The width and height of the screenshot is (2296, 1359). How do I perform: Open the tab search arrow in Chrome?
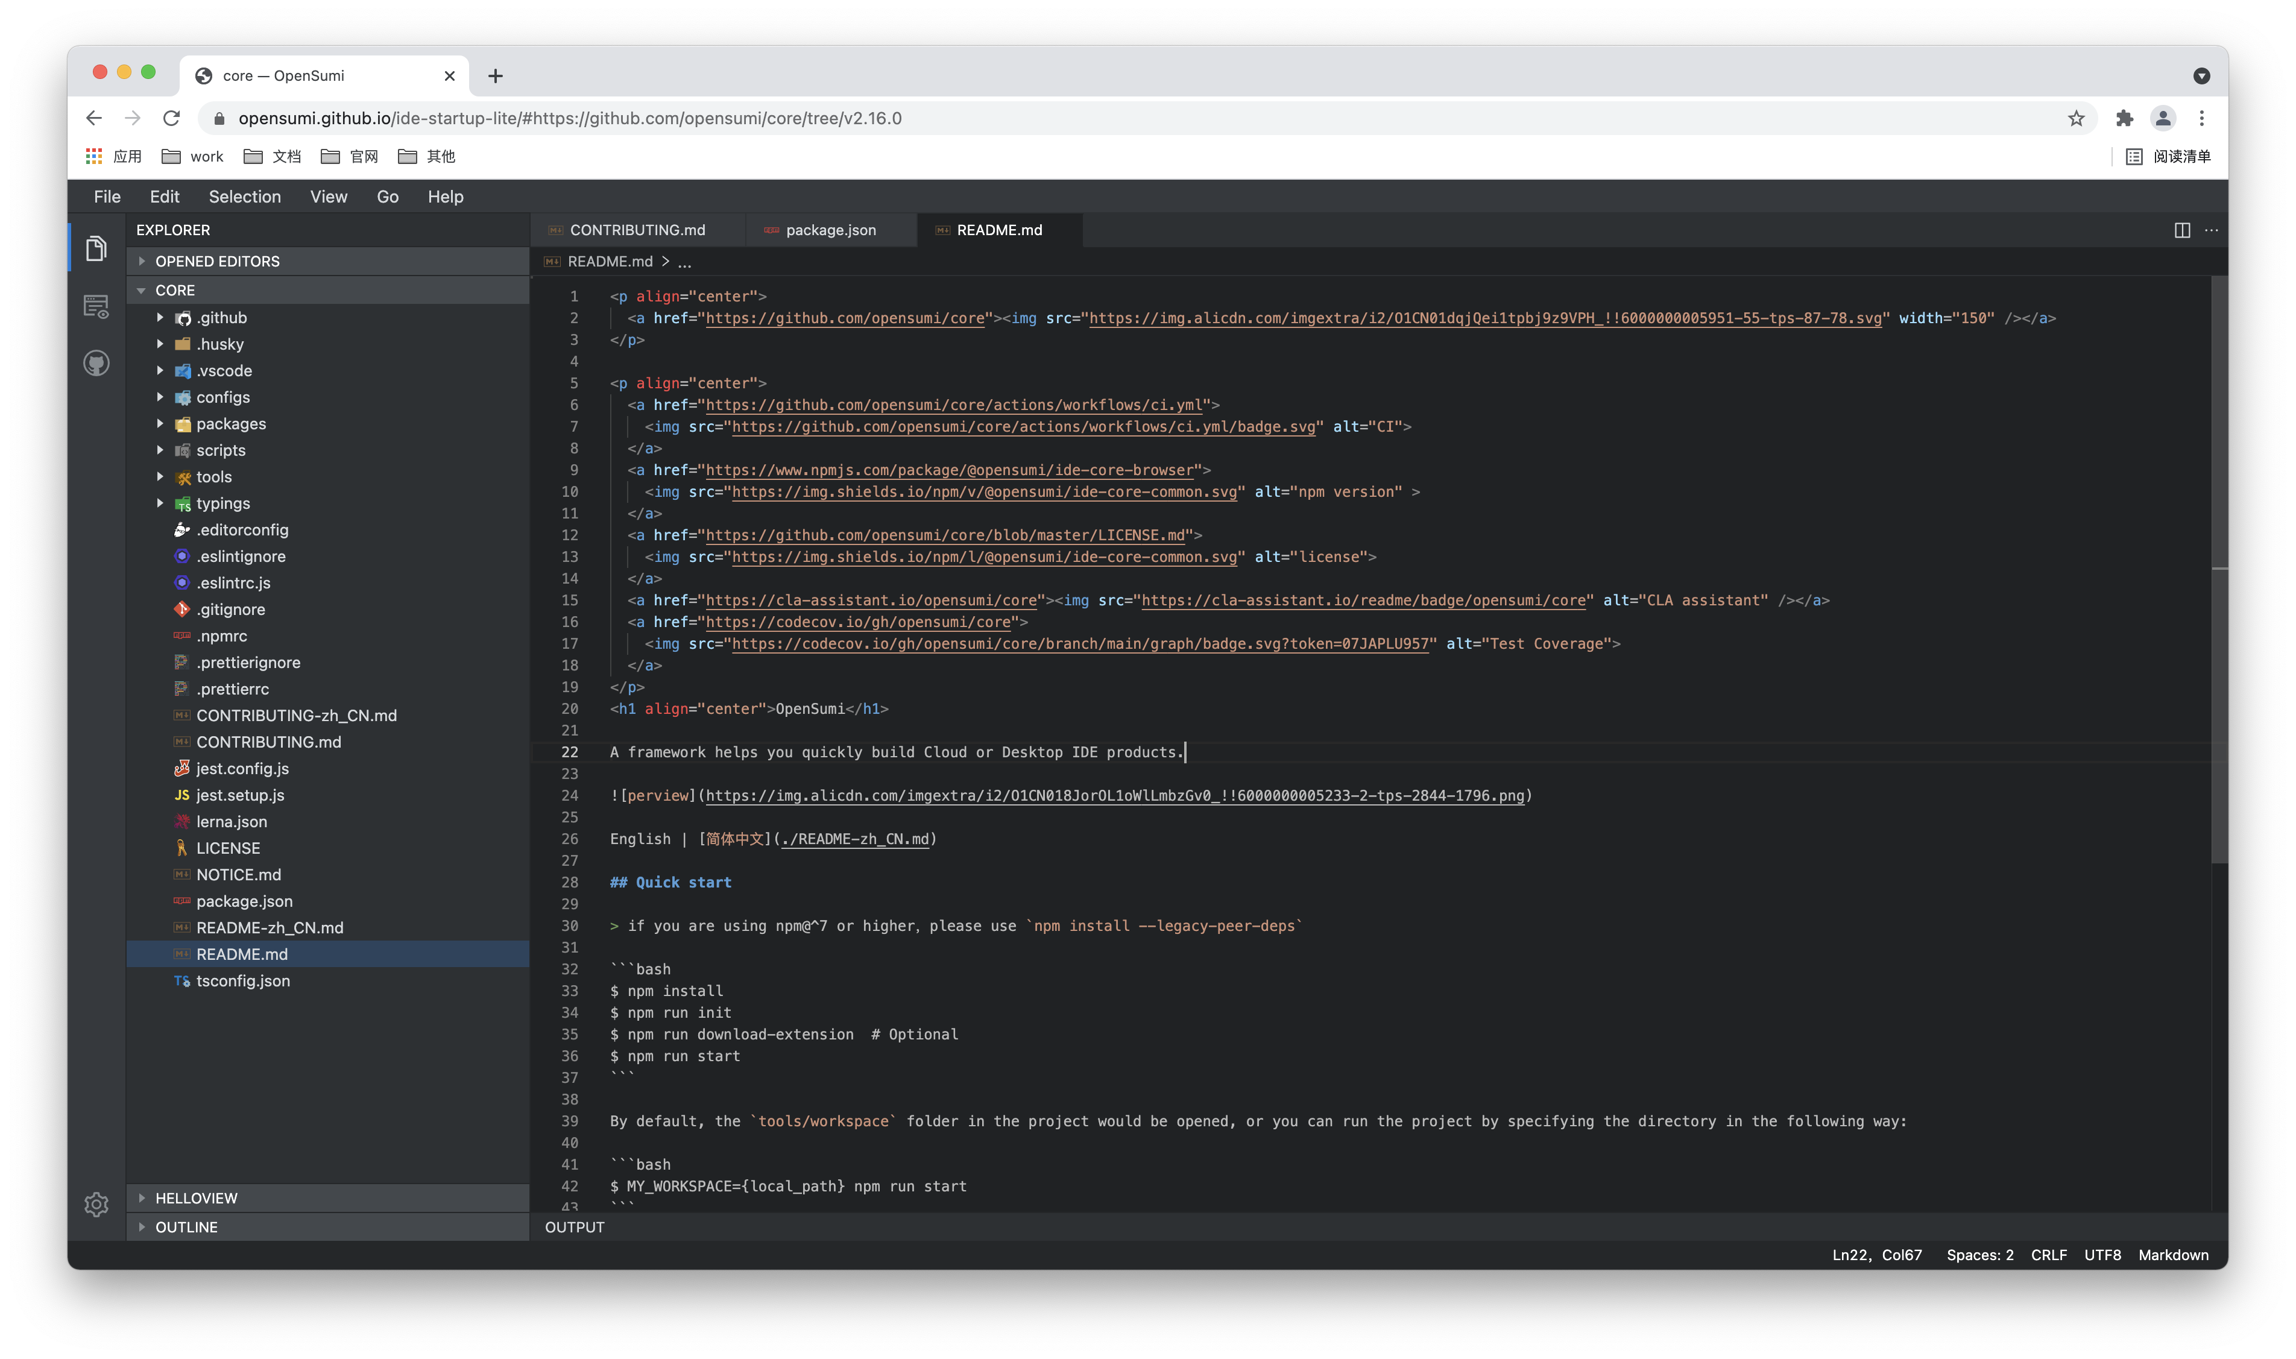pyautogui.click(x=2202, y=76)
